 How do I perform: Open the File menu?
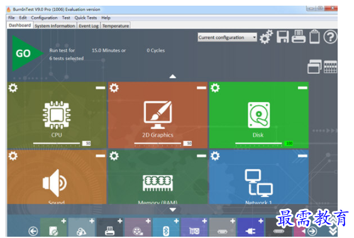(x=11, y=18)
